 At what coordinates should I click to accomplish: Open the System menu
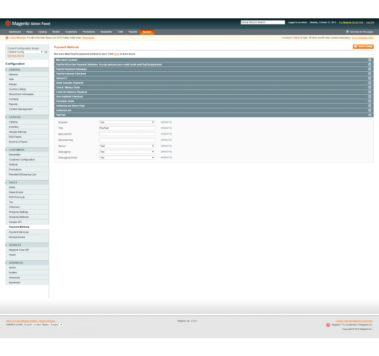point(147,32)
